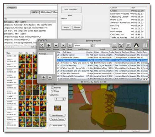Open the Album add-column dropdown

pos(84,45)
